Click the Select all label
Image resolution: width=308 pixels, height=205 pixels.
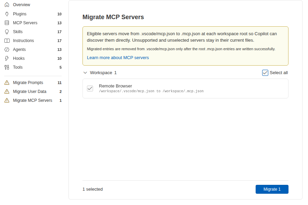pyautogui.click(x=279, y=73)
